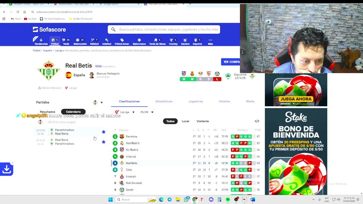
Task: Open the Windows Start menu
Action: (110, 199)
